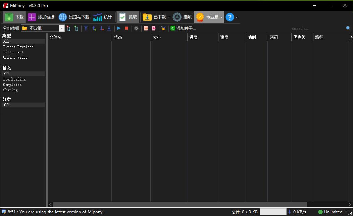Screen dimensions: 353x216
Task: Click the 添加链接 add links button
Action: coord(41,17)
